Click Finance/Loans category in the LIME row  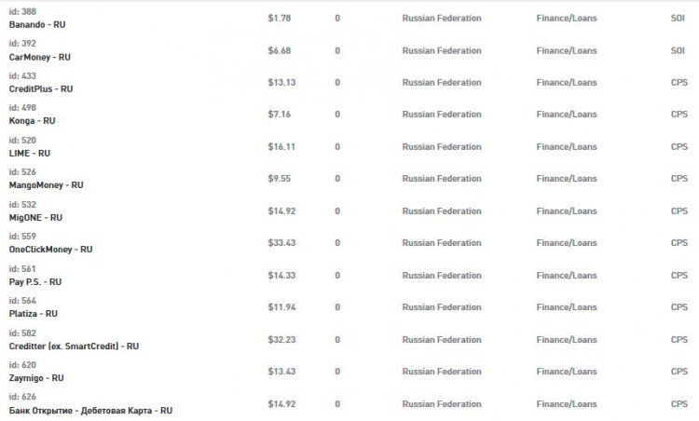pos(567,146)
